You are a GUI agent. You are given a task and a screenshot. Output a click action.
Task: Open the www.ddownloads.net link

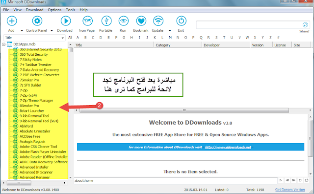pos(228,147)
